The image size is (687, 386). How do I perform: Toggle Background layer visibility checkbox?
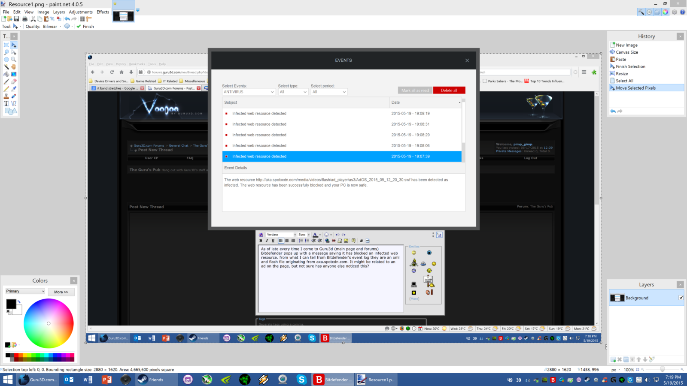click(681, 298)
